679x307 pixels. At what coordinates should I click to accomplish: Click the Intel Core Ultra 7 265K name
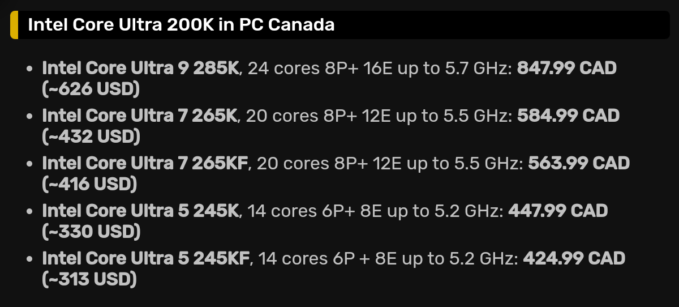pyautogui.click(x=140, y=116)
